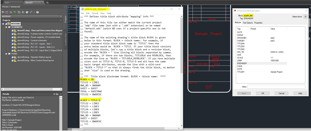The width and height of the screenshot is (311, 131).
Task: Collapse the Projects section with minus button
Action: (61, 20)
